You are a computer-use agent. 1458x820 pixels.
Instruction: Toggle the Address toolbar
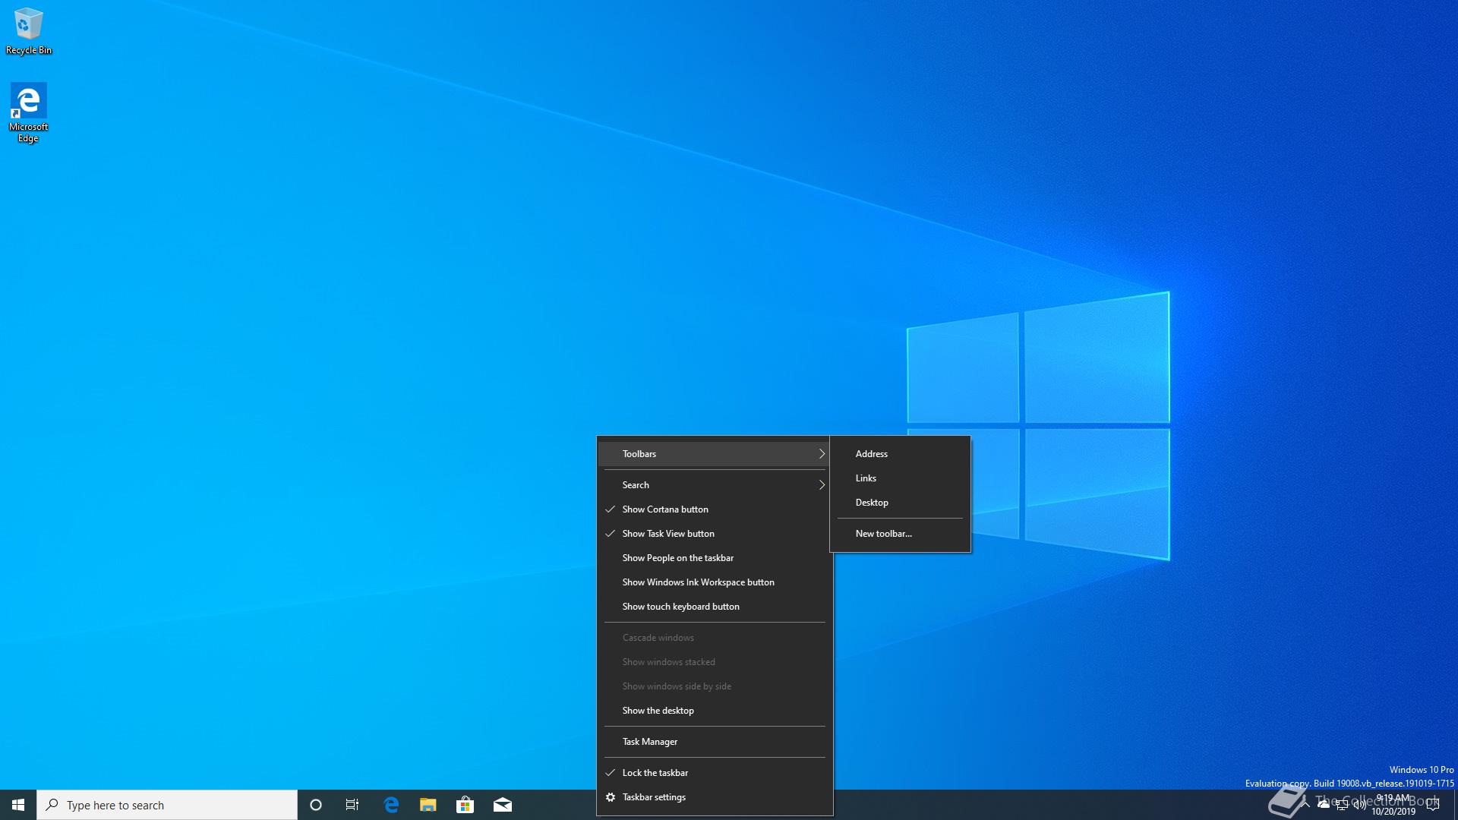(900, 454)
